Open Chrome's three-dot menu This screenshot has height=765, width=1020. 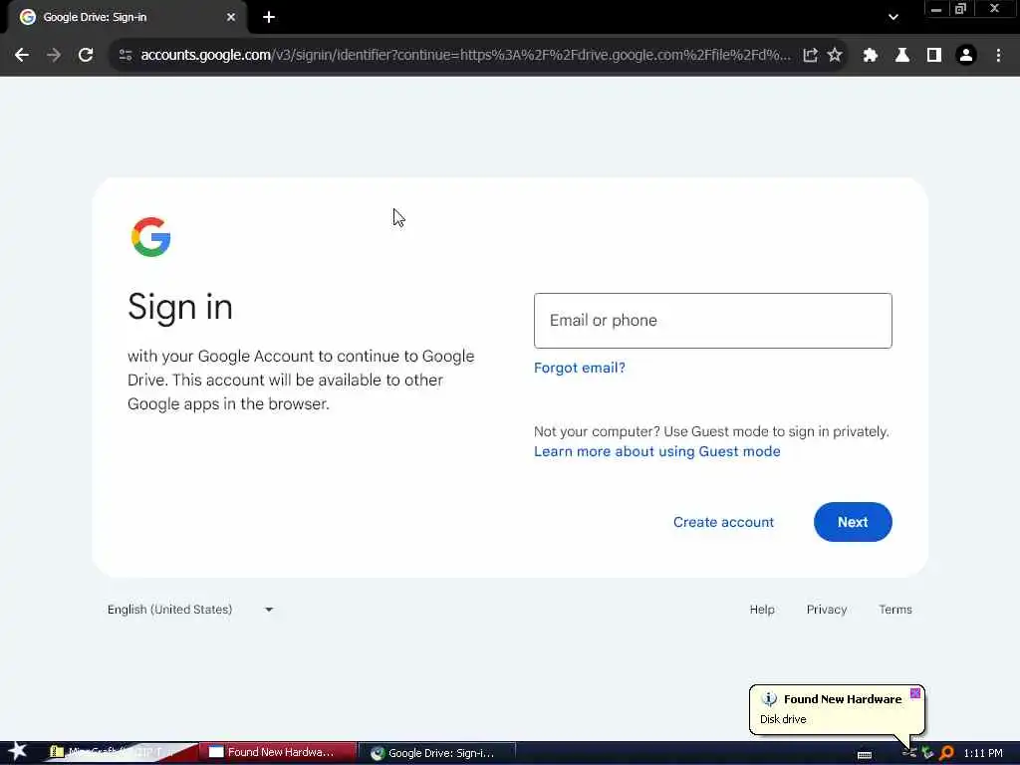[x=998, y=56]
